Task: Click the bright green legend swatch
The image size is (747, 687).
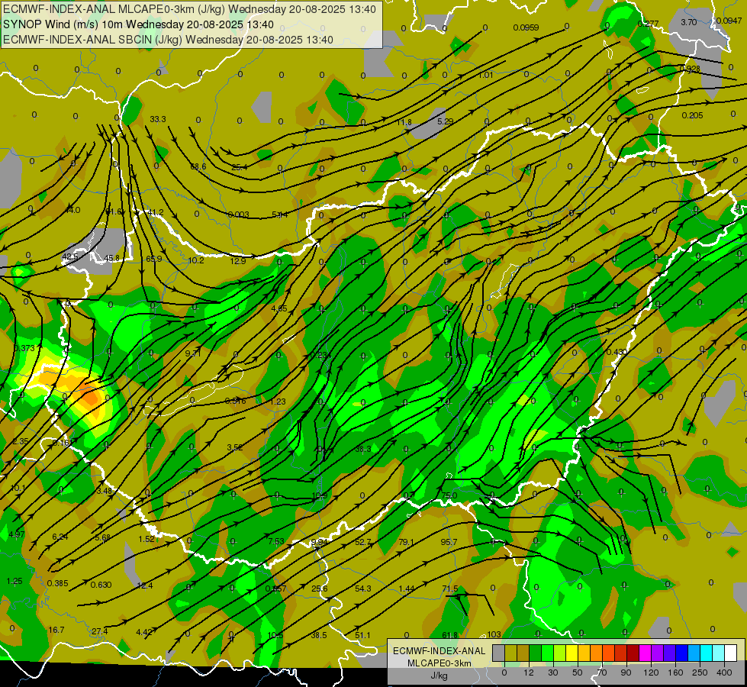Action: pyautogui.click(x=547, y=653)
